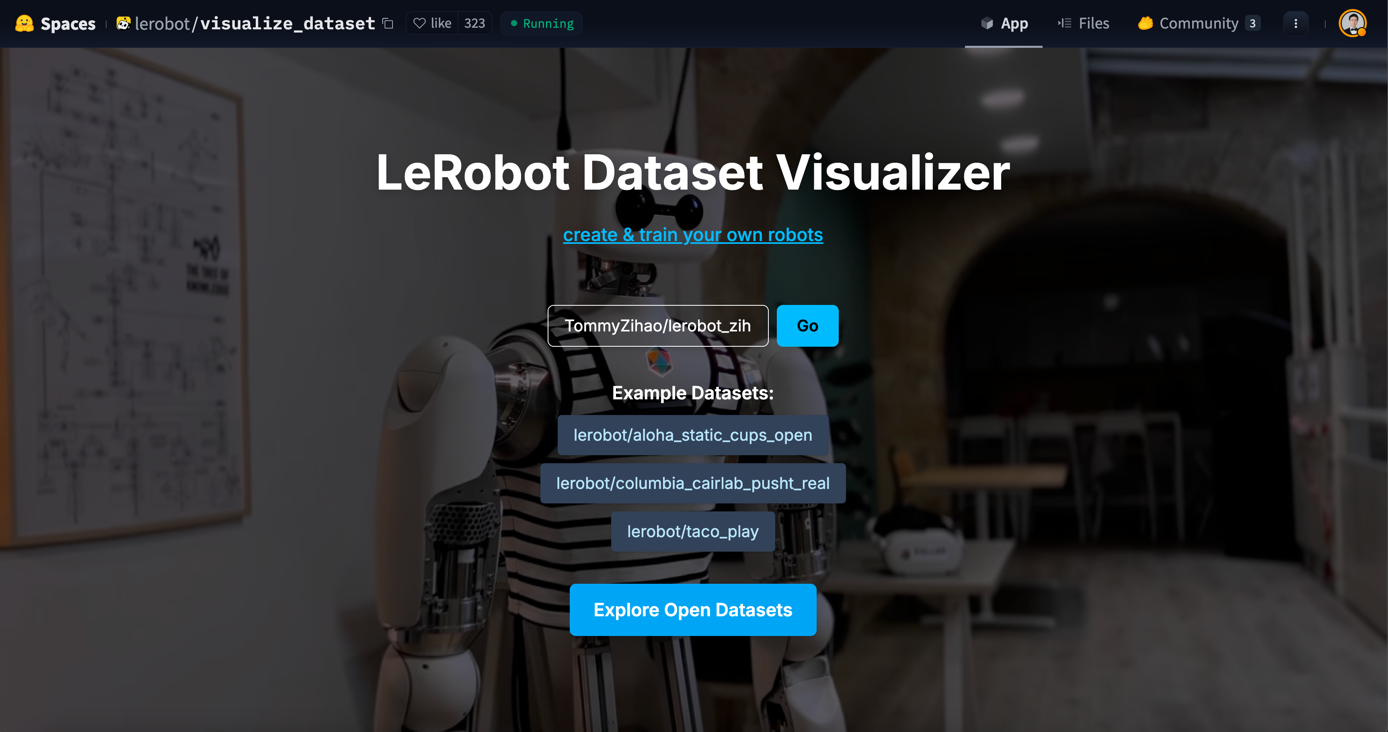Open the lerobot organization link
This screenshot has height=732, width=1388.
click(x=162, y=23)
